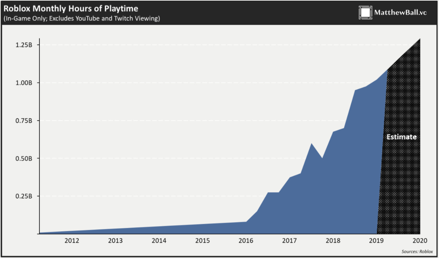Click the 0.50B y-axis label
Viewport: 439px width, 258px height.
coord(24,158)
